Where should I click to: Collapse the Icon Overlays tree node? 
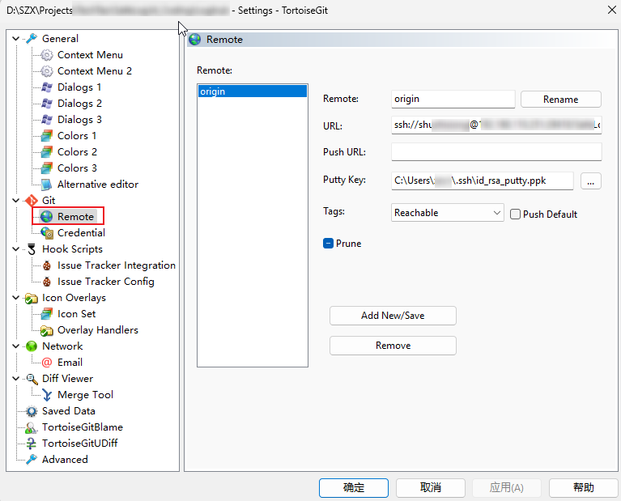pyautogui.click(x=16, y=298)
